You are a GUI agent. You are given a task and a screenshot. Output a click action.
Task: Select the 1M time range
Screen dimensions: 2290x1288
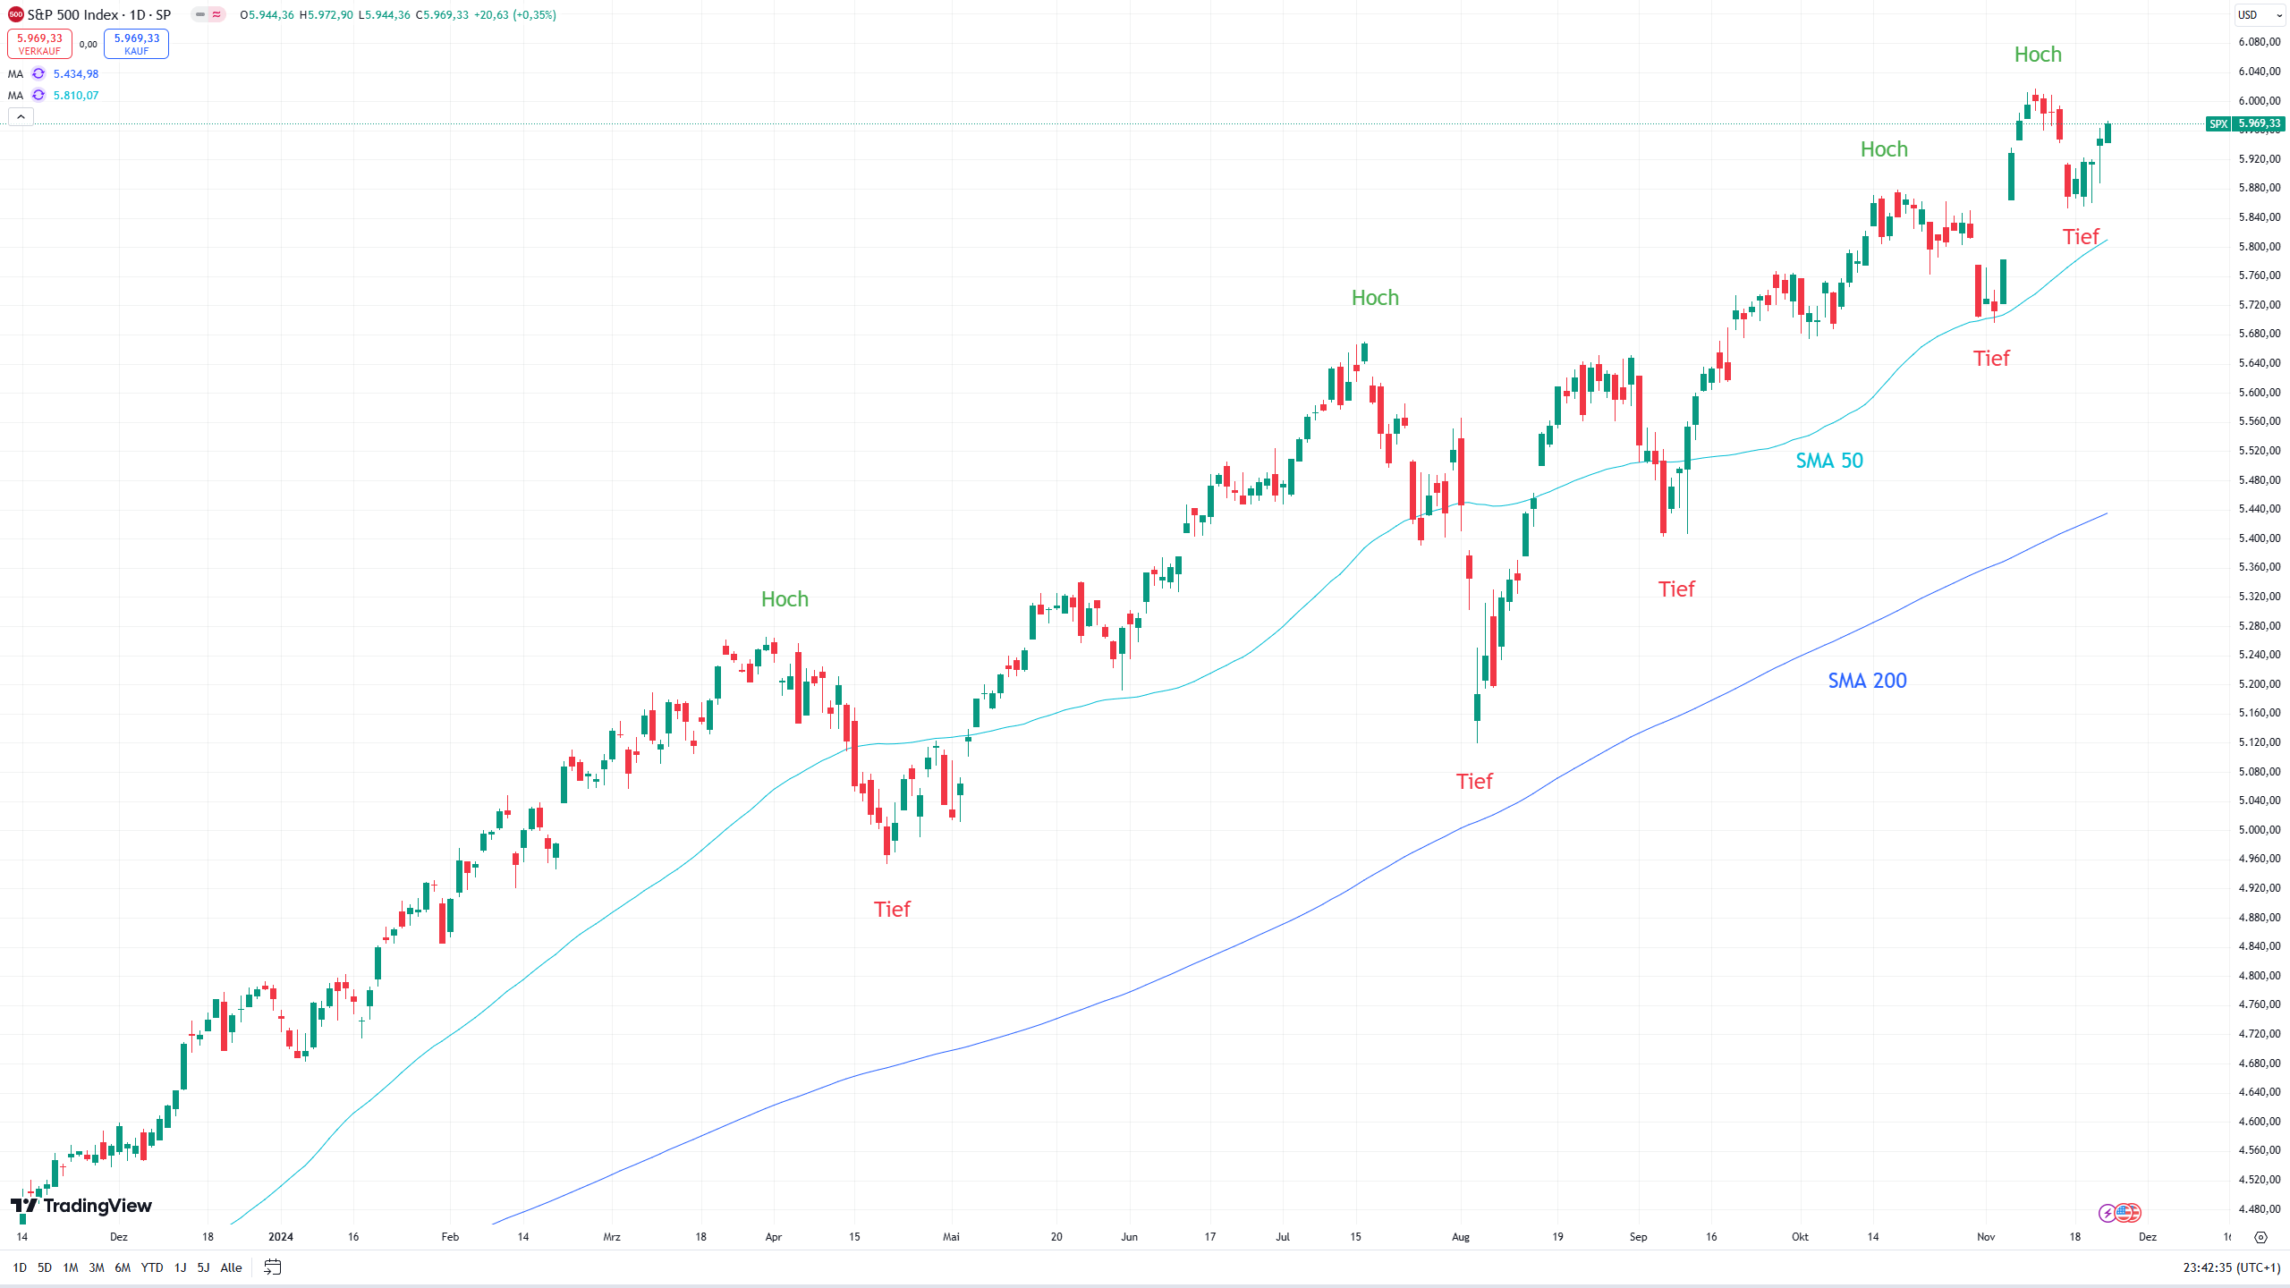pyautogui.click(x=71, y=1267)
